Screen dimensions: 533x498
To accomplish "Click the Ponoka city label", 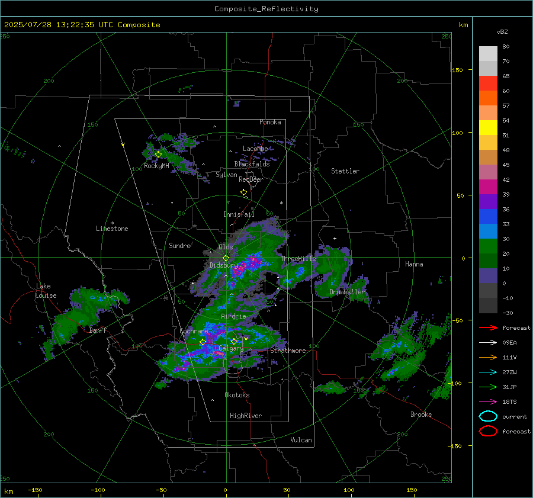I will [x=270, y=122].
